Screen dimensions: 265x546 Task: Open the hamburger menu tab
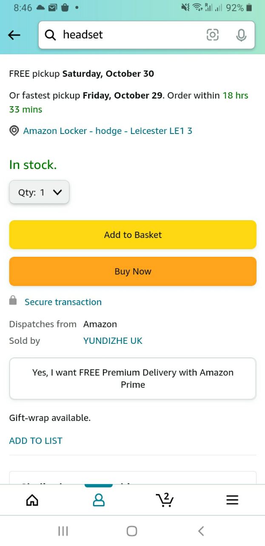point(232,500)
